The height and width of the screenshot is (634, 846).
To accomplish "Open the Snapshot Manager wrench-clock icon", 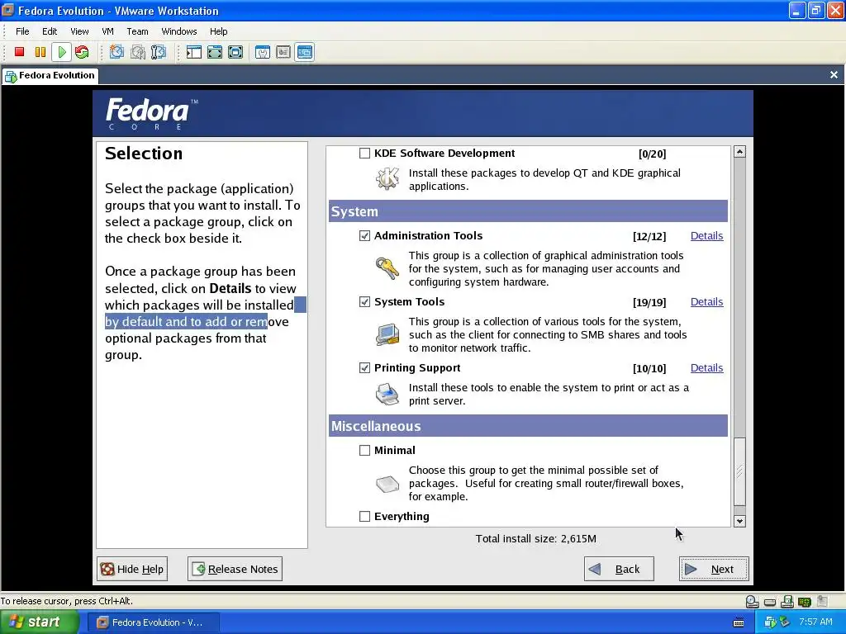I will click(159, 52).
